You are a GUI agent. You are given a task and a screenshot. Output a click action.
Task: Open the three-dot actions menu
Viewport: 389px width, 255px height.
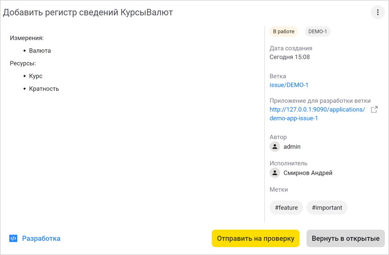click(377, 12)
